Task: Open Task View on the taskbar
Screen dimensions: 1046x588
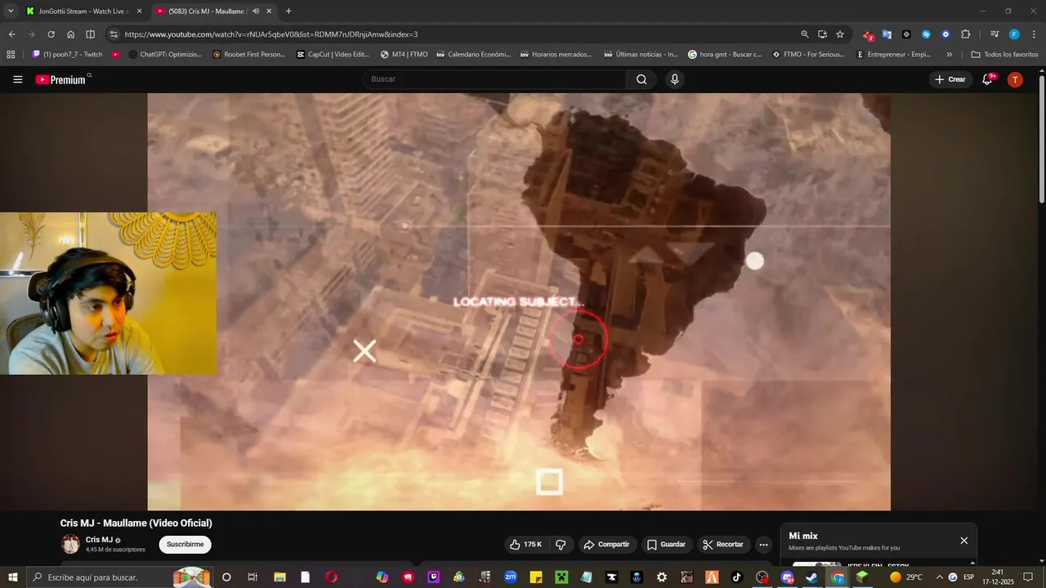Action: [x=253, y=577]
